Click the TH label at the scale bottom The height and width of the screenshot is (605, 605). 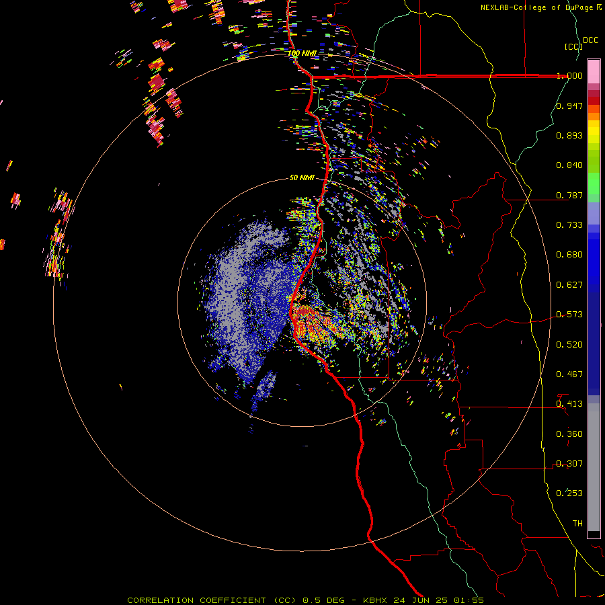tap(577, 524)
